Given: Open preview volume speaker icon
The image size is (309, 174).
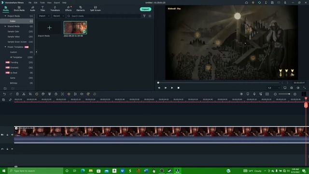Looking at the screenshot, I should pyautogui.click(x=298, y=88).
